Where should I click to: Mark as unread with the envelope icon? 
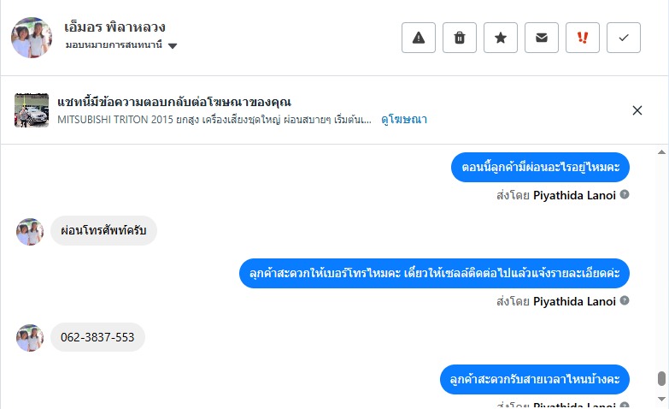click(542, 38)
